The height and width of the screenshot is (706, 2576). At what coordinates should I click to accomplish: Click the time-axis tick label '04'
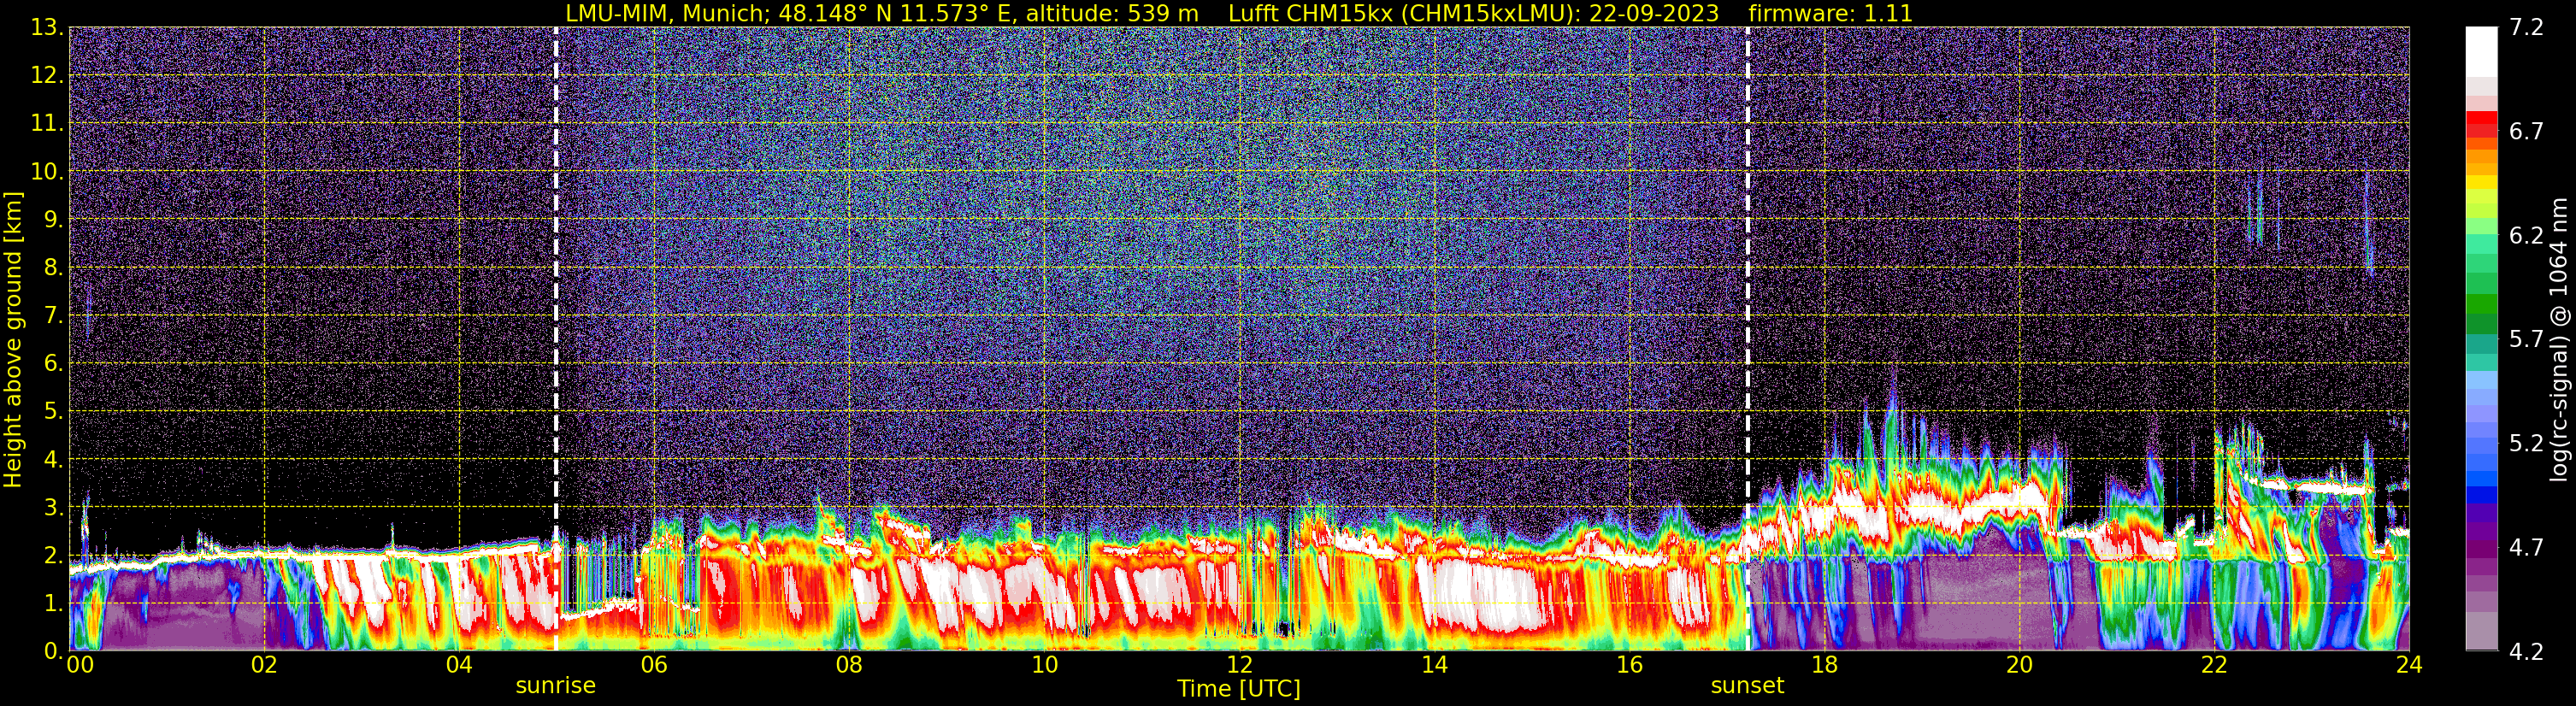pos(459,666)
